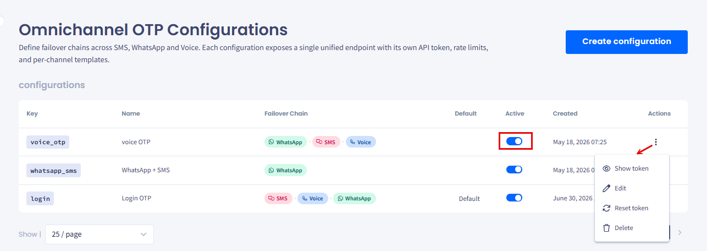Click the SMS chip in voice_otp row
Image resolution: width=707 pixels, height=251 pixels.
[x=326, y=142]
